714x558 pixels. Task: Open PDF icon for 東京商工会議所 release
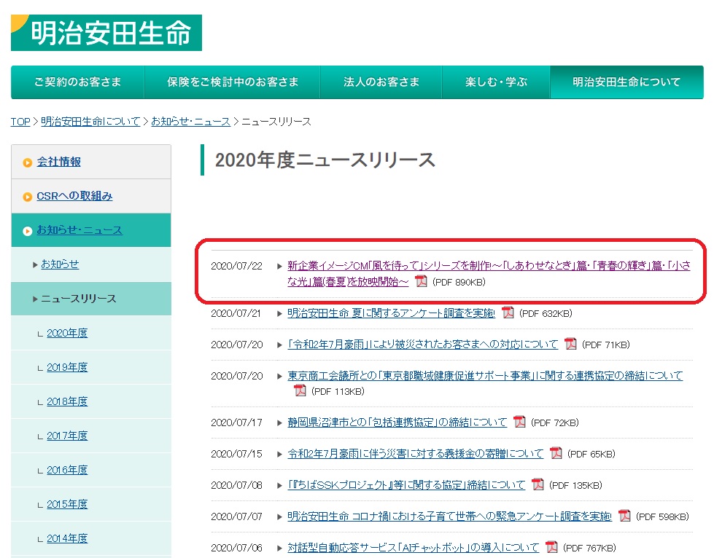pyautogui.click(x=300, y=391)
